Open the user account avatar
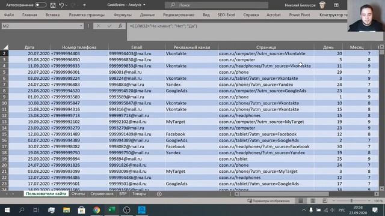 point(322,5)
